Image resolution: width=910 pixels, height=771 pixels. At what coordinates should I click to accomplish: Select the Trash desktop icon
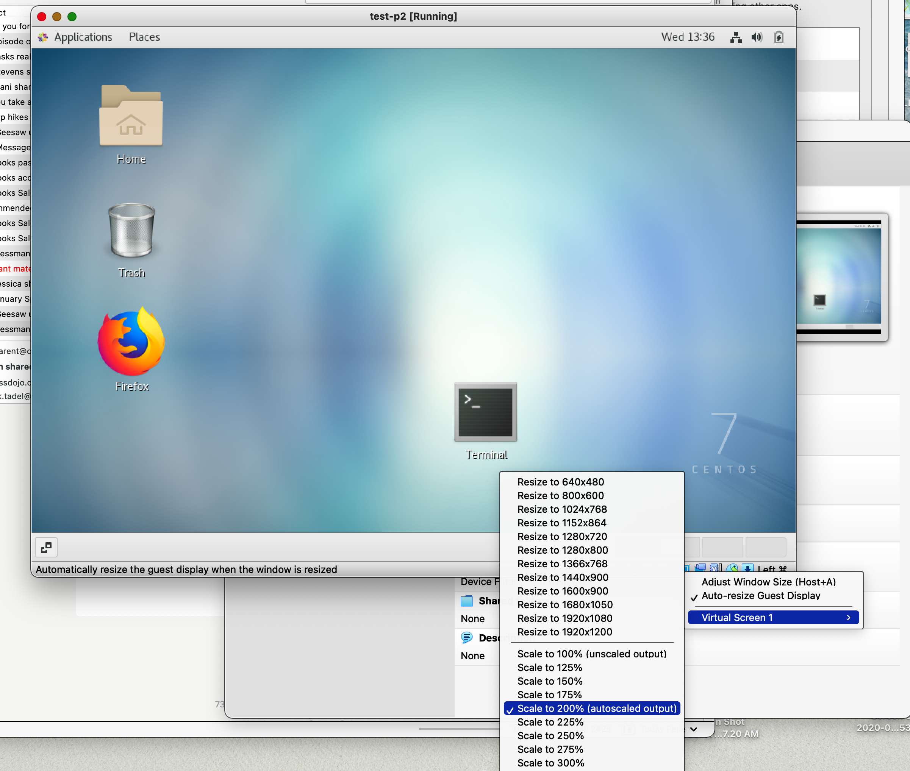(131, 230)
